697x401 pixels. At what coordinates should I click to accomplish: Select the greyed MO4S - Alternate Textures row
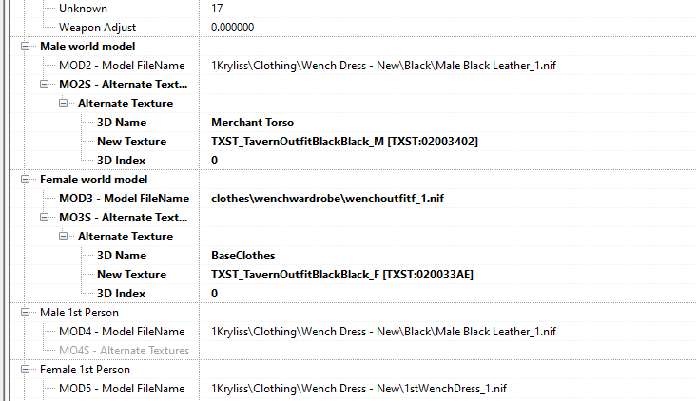point(354,351)
